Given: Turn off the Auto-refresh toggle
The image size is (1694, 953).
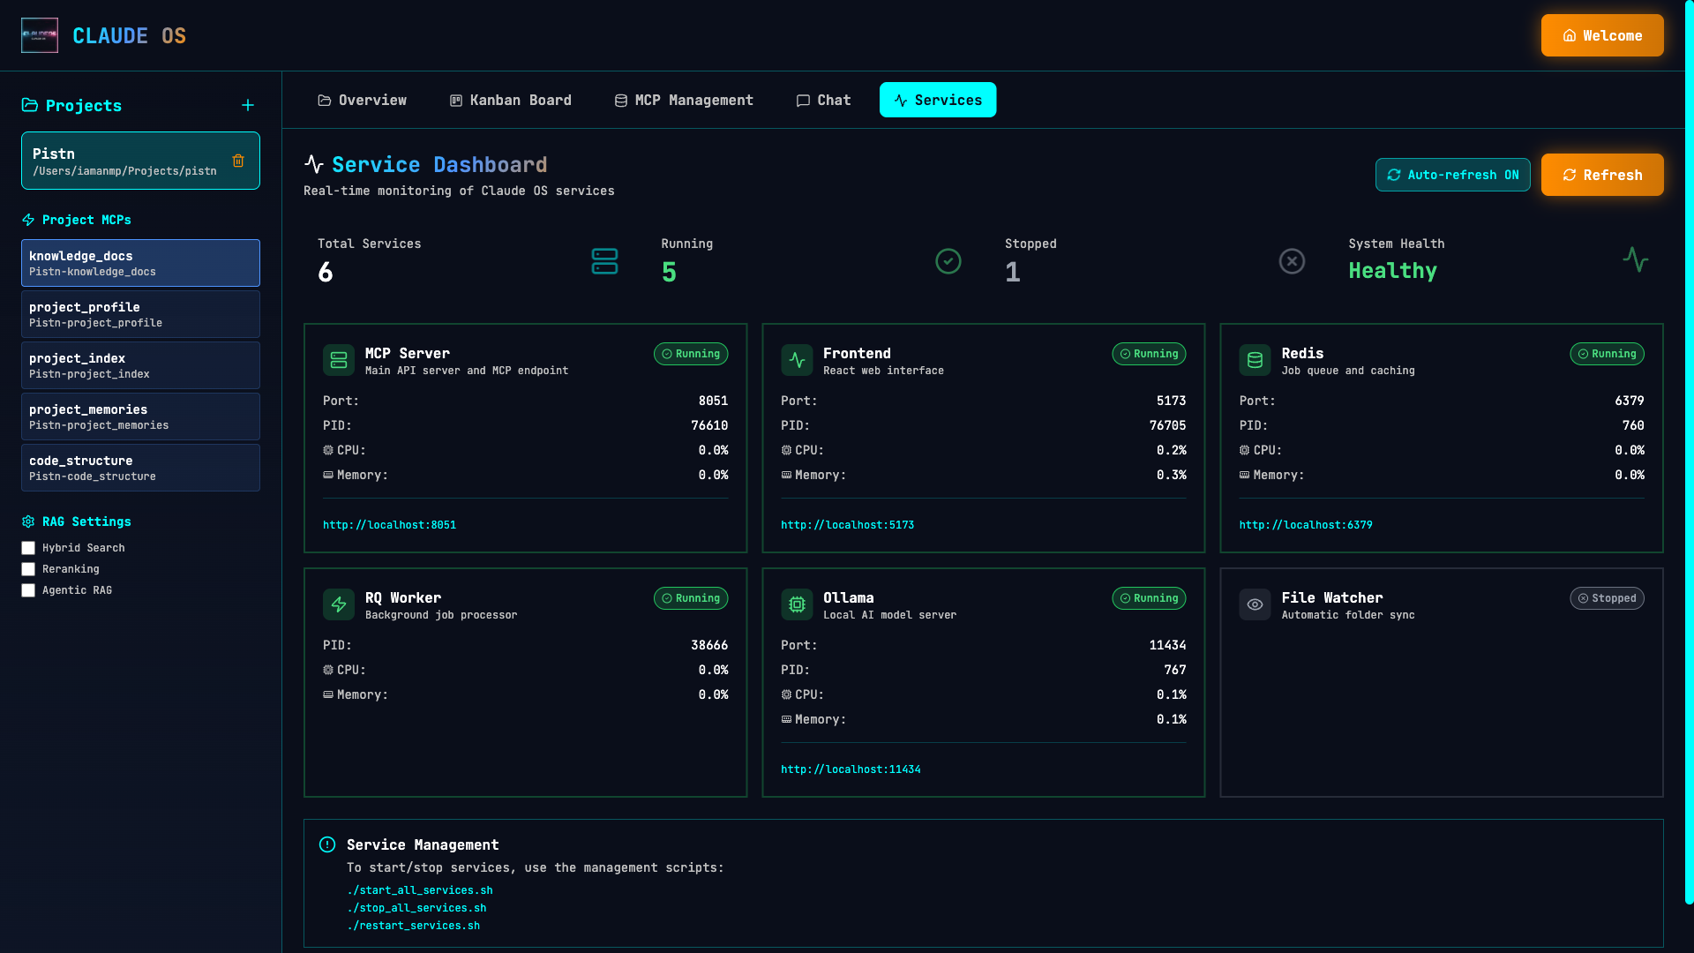Looking at the screenshot, I should pyautogui.click(x=1452, y=175).
